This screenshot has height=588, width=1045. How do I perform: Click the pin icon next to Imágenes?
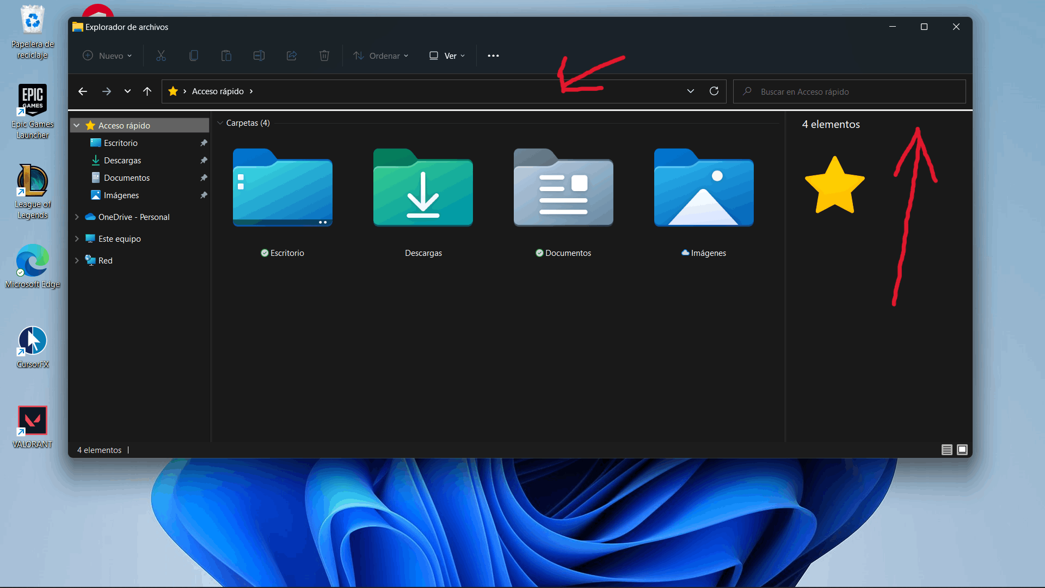[x=204, y=195]
